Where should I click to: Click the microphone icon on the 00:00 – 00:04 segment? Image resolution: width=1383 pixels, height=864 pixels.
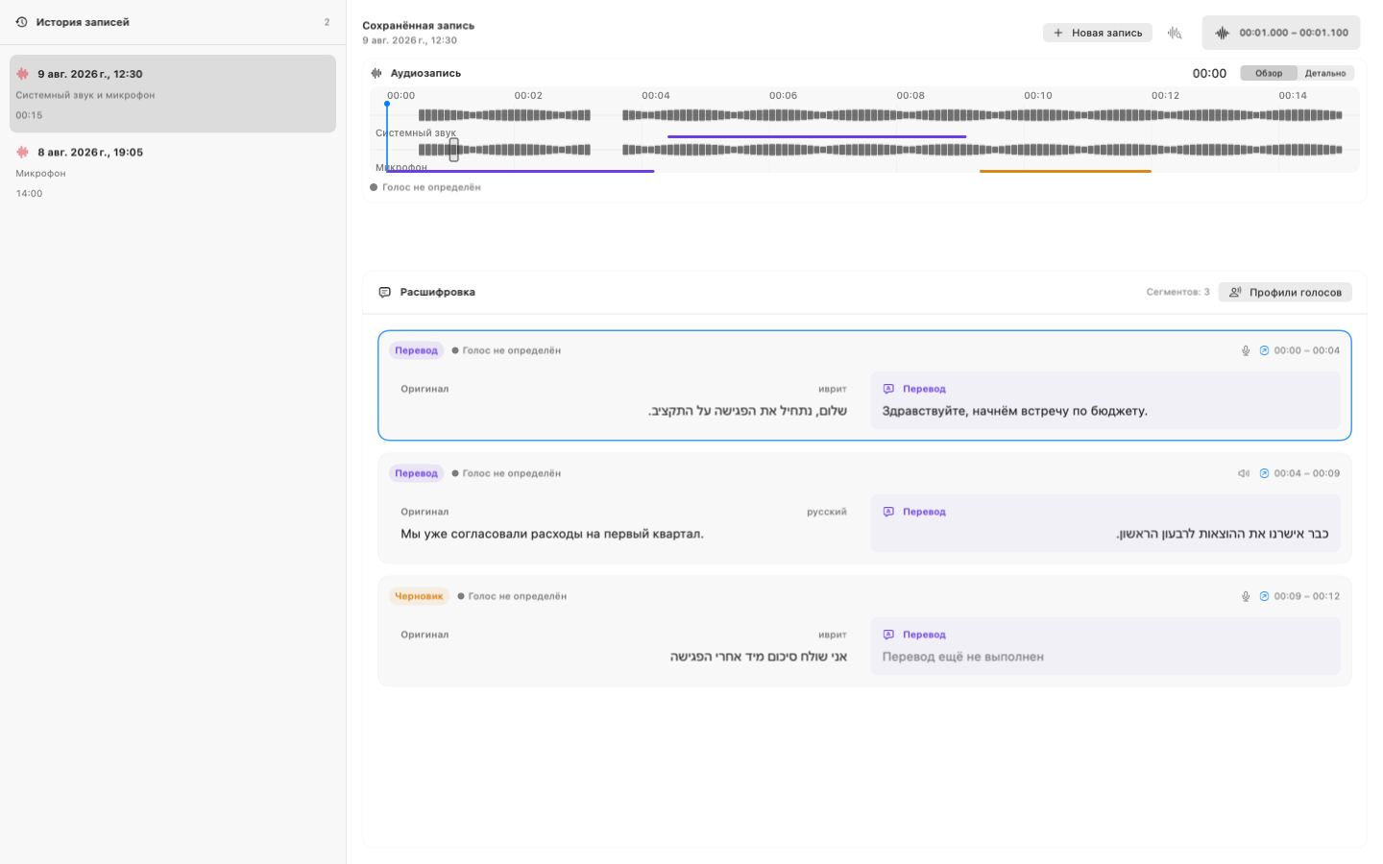1246,350
